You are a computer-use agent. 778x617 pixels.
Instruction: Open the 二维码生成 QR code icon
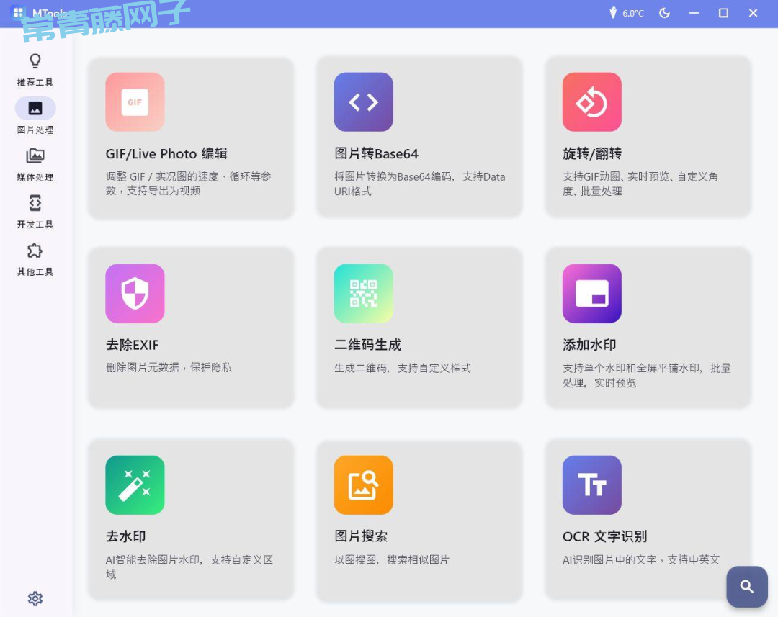tap(363, 294)
